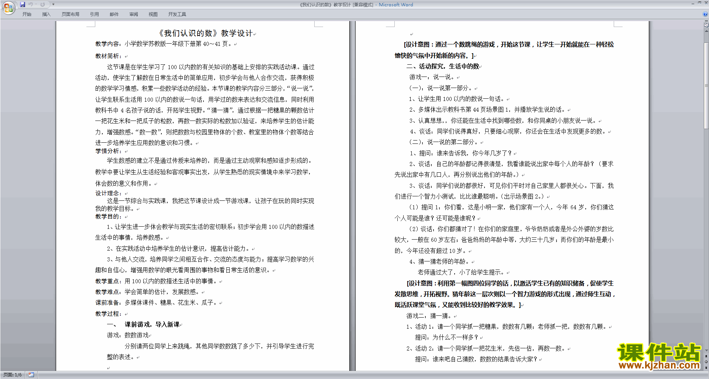
Task: Open the 视图 ribbon tab
Action: point(153,14)
